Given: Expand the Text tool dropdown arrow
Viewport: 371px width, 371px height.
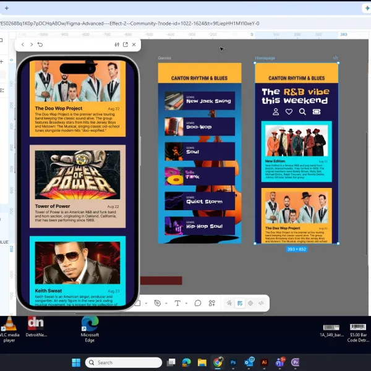Looking at the screenshot, I should [x=187, y=304].
